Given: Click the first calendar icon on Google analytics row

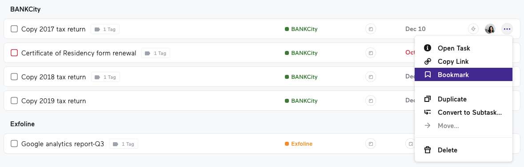Looking at the screenshot, I should click(x=371, y=144).
